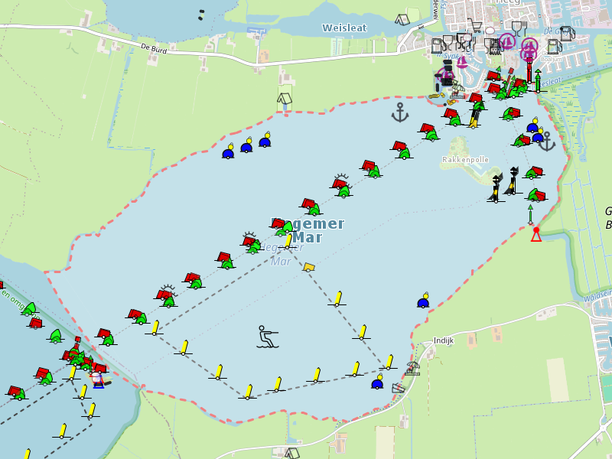Click the tent icon next to Weisleat
The image size is (612, 459).
pos(402,19)
